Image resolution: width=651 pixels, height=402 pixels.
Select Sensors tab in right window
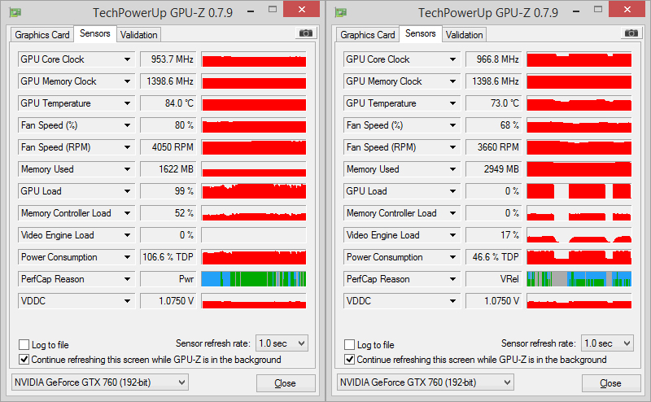(421, 33)
